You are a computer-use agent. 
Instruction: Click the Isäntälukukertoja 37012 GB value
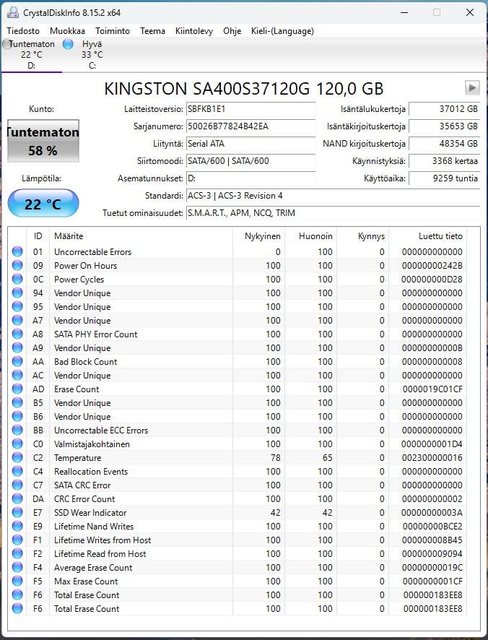[445, 109]
